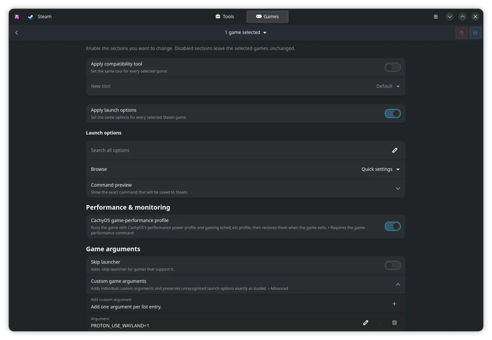Screen dimensions: 492x340
Task: Click the plus icon to add a custom argument
Action: [394, 304]
